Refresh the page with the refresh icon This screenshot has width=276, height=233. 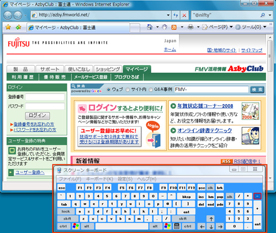(x=176, y=15)
